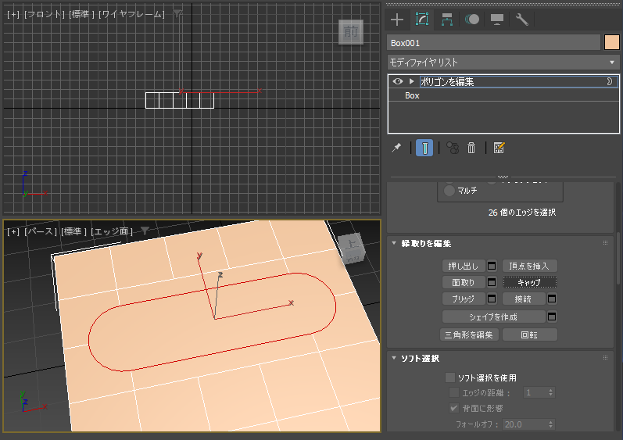Click the 接続 button
623x440 pixels.
524,299
